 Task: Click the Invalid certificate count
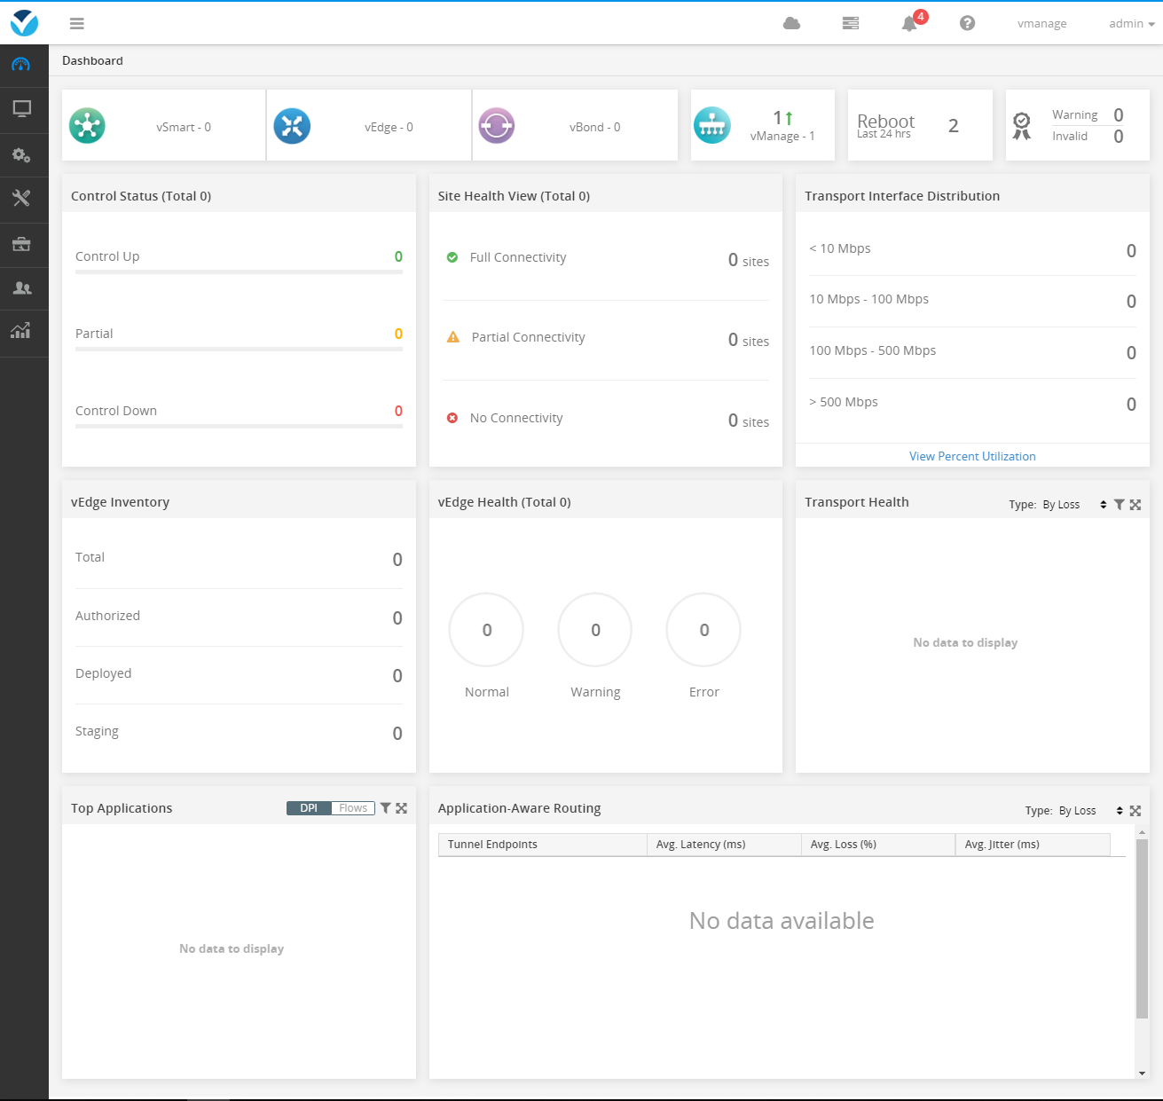pos(1119,137)
